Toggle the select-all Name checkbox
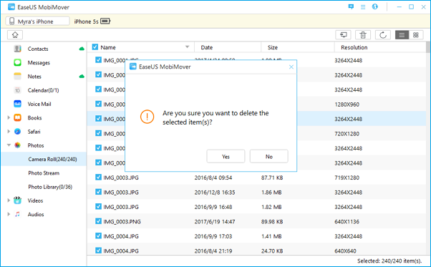The image size is (431, 267). [x=95, y=47]
